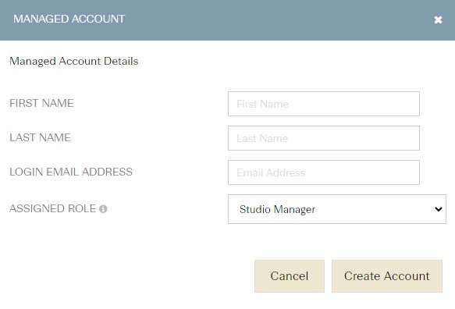The image size is (455, 309).
Task: Click the LAST NAME label
Action: click(40, 137)
